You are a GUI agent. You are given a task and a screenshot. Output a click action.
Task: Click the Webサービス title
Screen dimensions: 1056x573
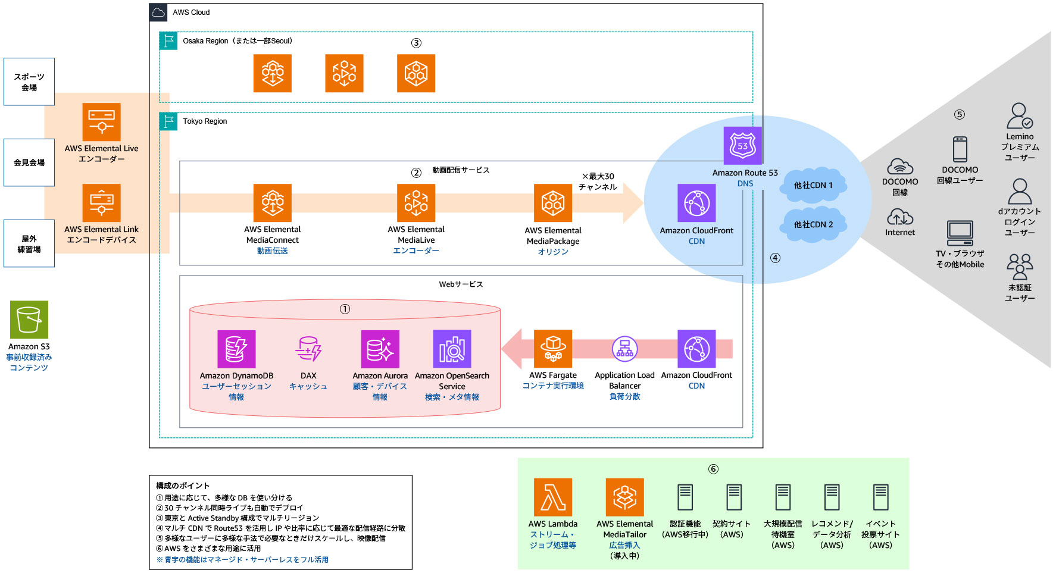click(x=461, y=284)
